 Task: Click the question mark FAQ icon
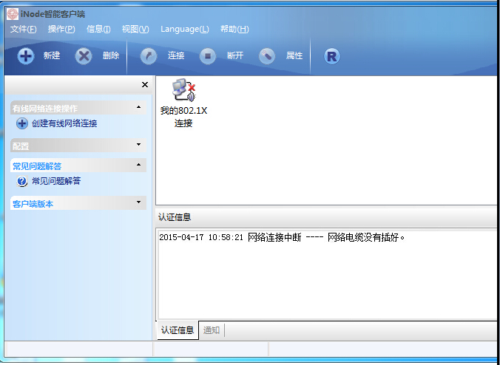(22, 181)
